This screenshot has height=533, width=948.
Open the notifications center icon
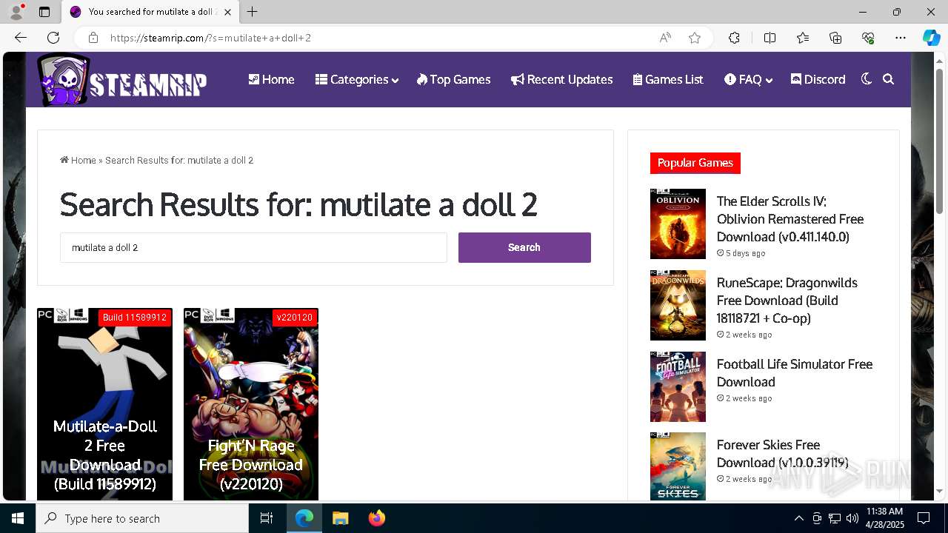924,518
